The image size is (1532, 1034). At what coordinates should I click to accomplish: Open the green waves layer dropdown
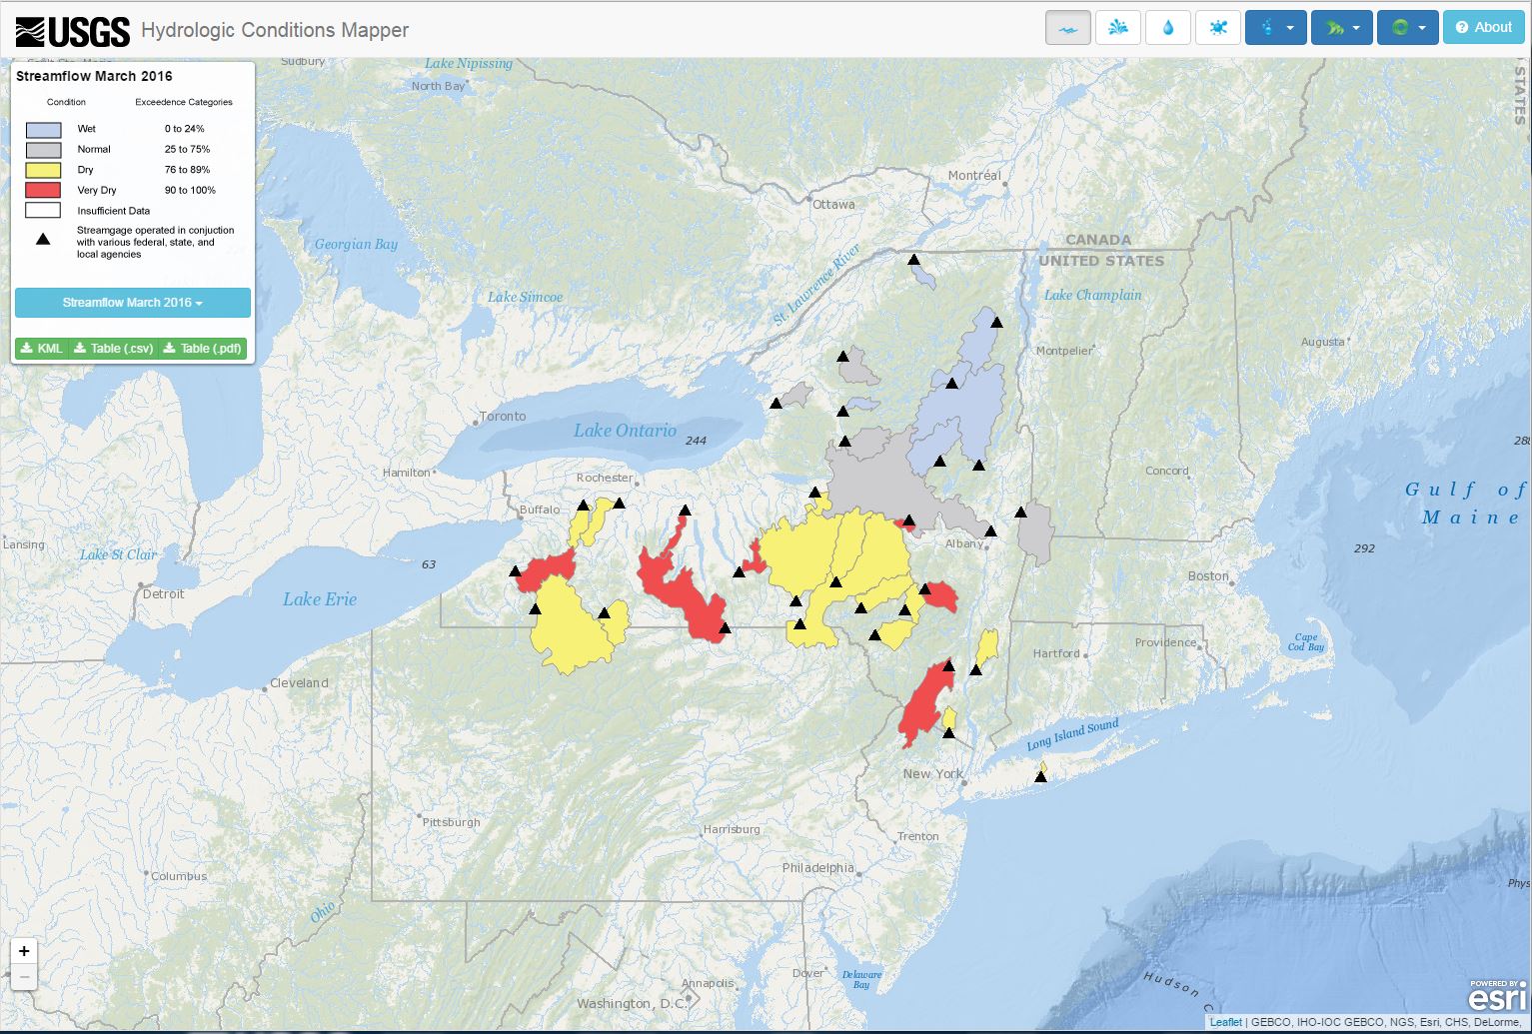tap(1342, 28)
